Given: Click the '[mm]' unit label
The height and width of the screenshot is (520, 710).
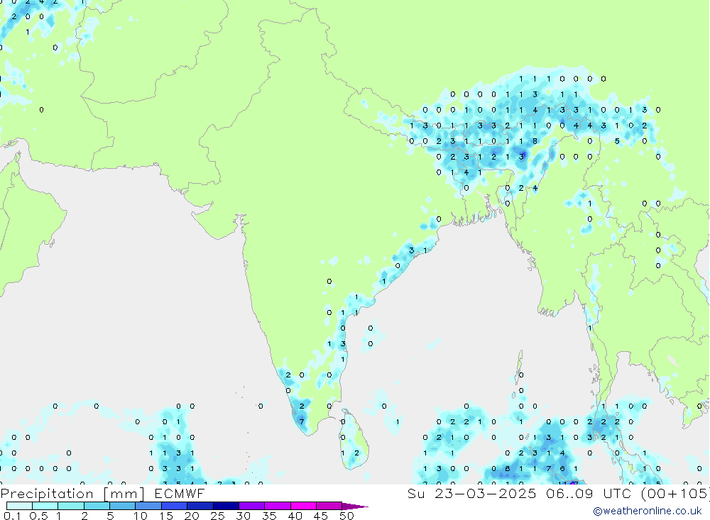Looking at the screenshot, I should coord(124,494).
